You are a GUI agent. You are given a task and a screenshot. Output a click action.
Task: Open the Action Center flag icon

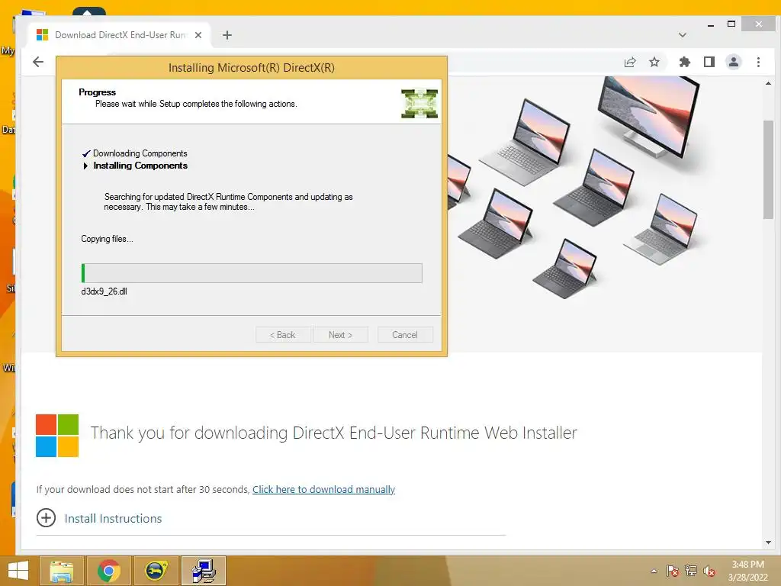(x=673, y=571)
